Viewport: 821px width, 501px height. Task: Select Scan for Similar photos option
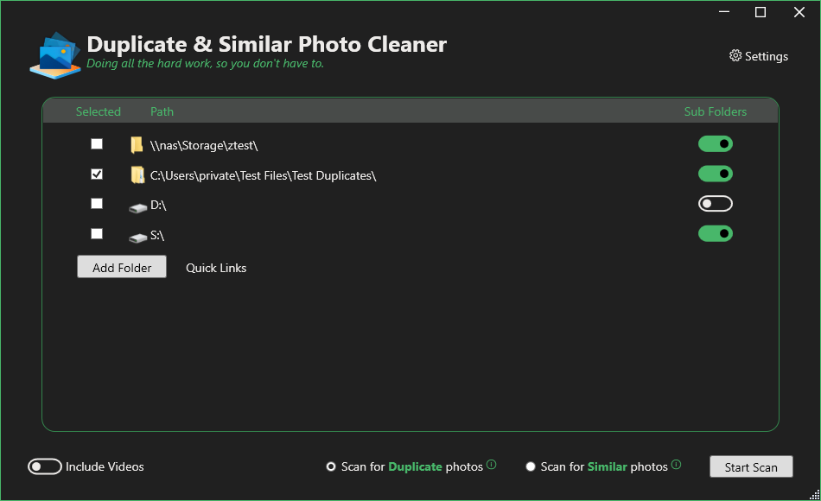[531, 466]
